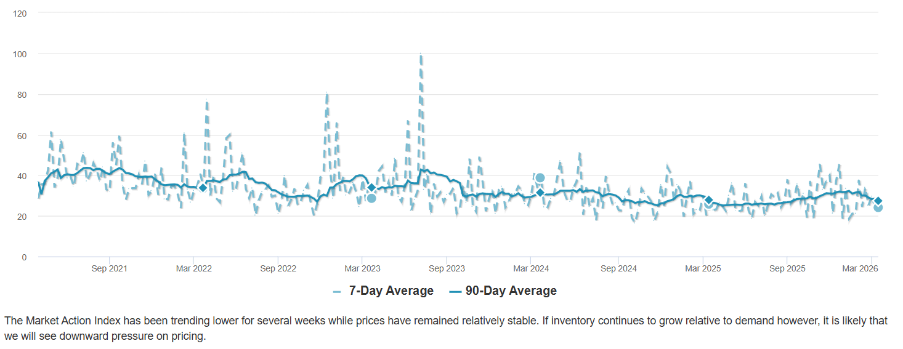
Task: Select the circle marker above Mar 2024
Action: (540, 178)
